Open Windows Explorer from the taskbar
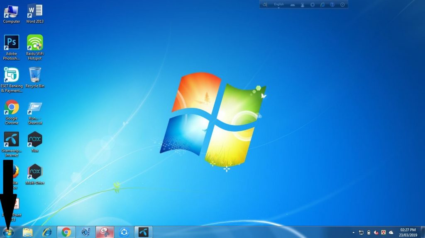Viewport: 425px width, 238px height. tap(27, 232)
